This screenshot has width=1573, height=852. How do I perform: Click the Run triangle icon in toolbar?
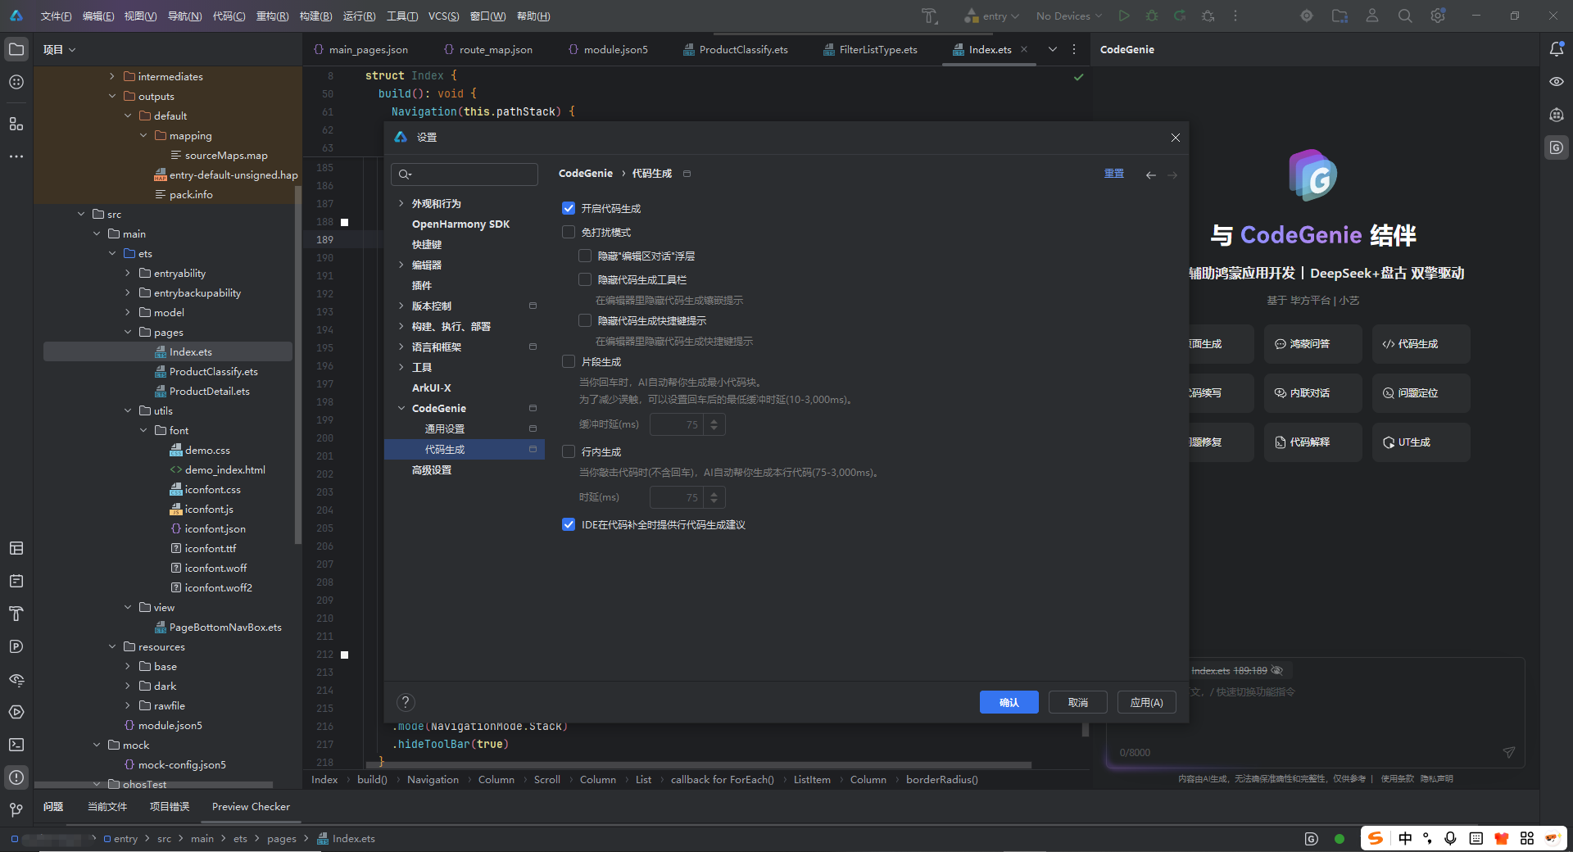pos(1124,16)
